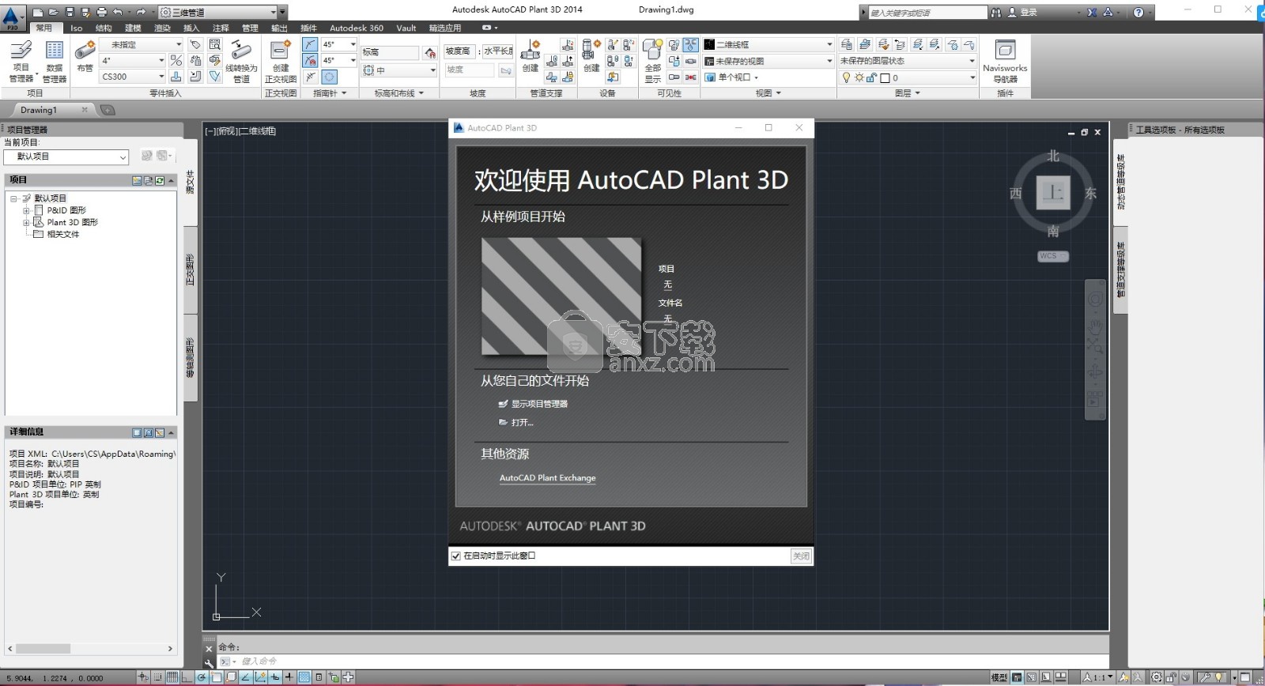The height and width of the screenshot is (686, 1265).
Task: Toggle the layer light bulb on/off icon
Action: [846, 77]
